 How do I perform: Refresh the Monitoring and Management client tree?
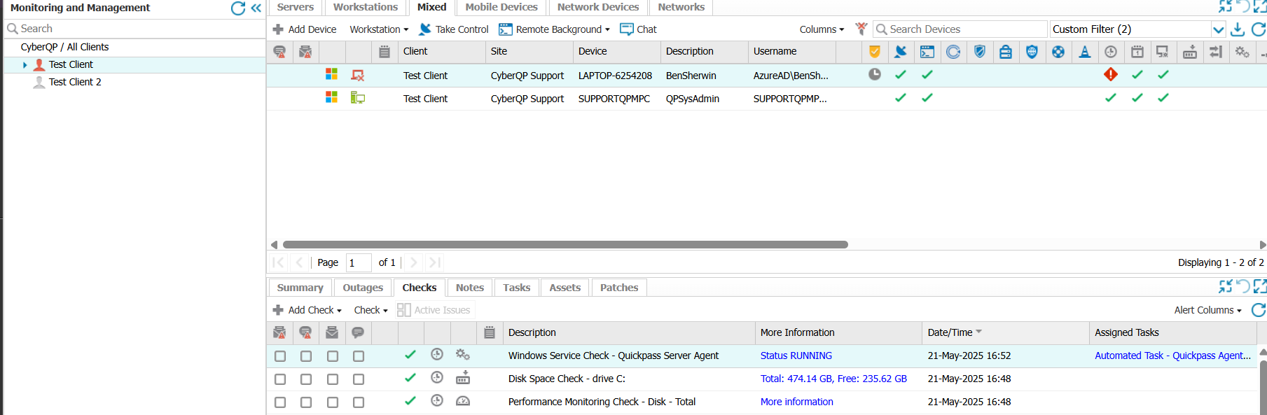tap(238, 8)
